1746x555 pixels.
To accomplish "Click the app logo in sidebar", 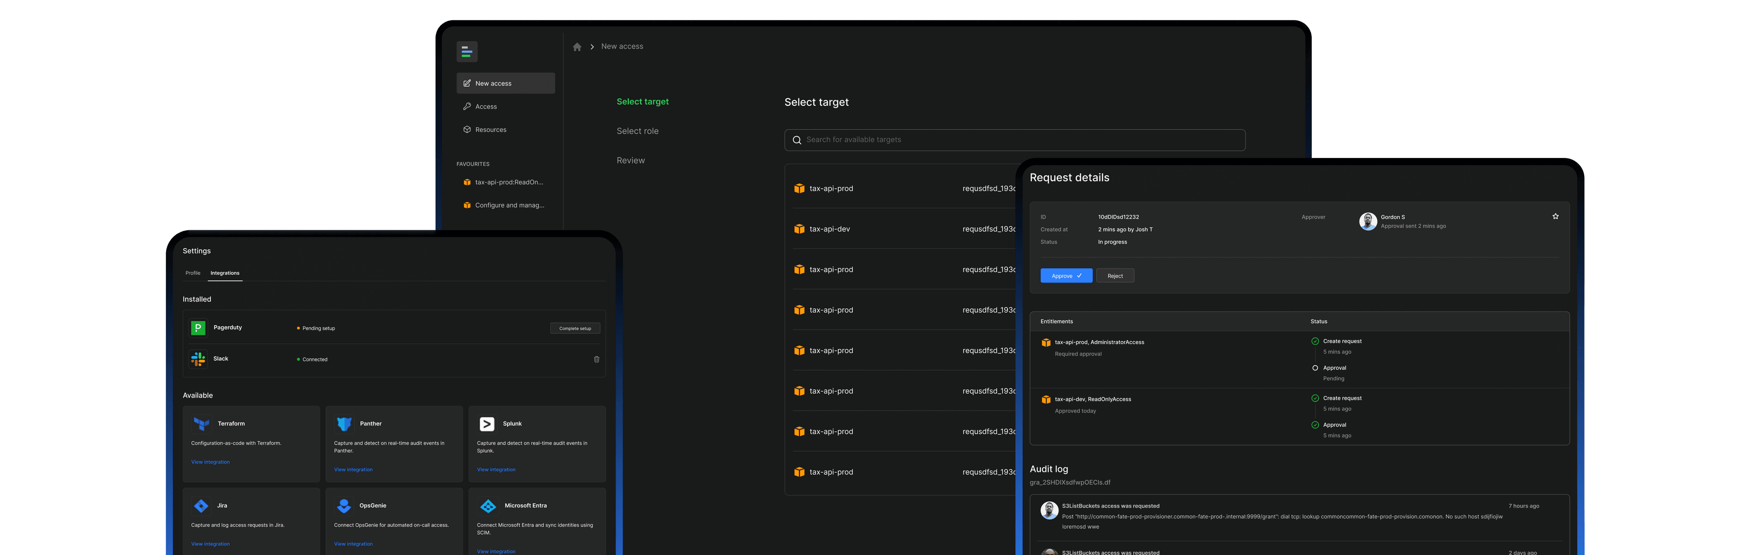I will pos(467,51).
